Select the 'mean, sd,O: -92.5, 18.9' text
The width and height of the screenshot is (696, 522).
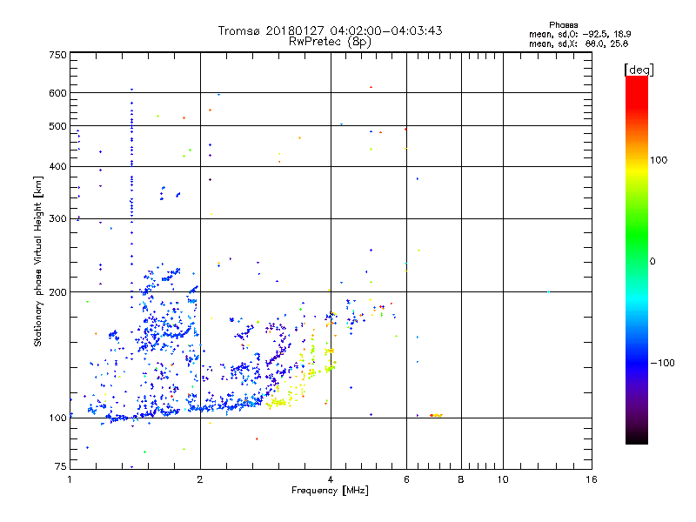[579, 34]
